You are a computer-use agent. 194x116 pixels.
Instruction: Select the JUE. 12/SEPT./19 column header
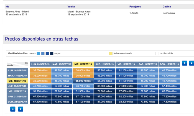(105, 64)
